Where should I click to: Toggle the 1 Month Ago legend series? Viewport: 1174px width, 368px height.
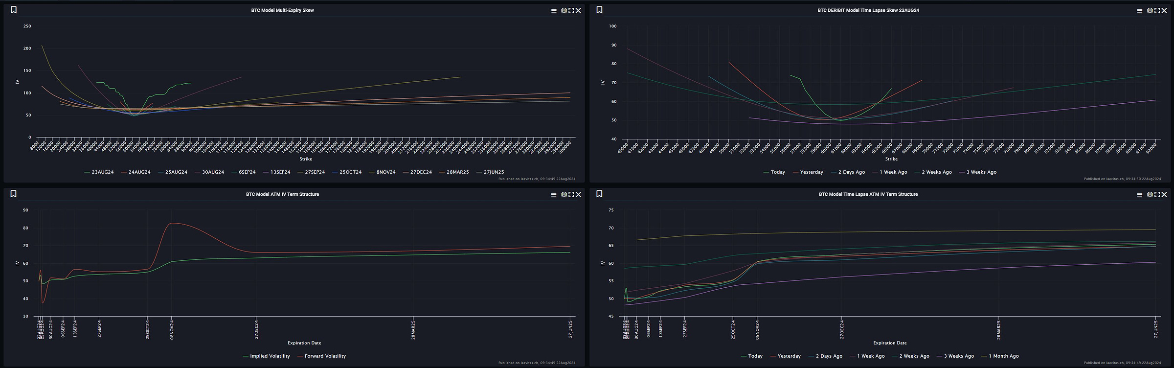click(x=1000, y=356)
